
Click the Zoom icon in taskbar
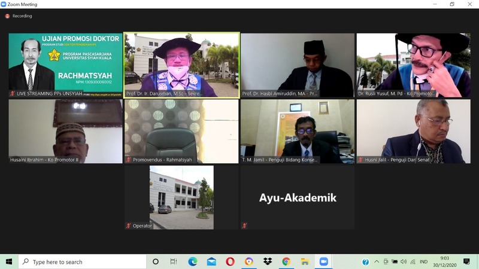click(x=324, y=262)
